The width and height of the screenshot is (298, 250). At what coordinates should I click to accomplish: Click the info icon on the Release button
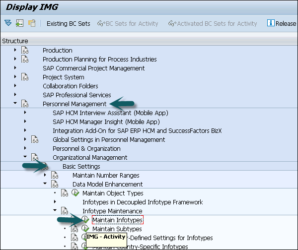coord(271,23)
